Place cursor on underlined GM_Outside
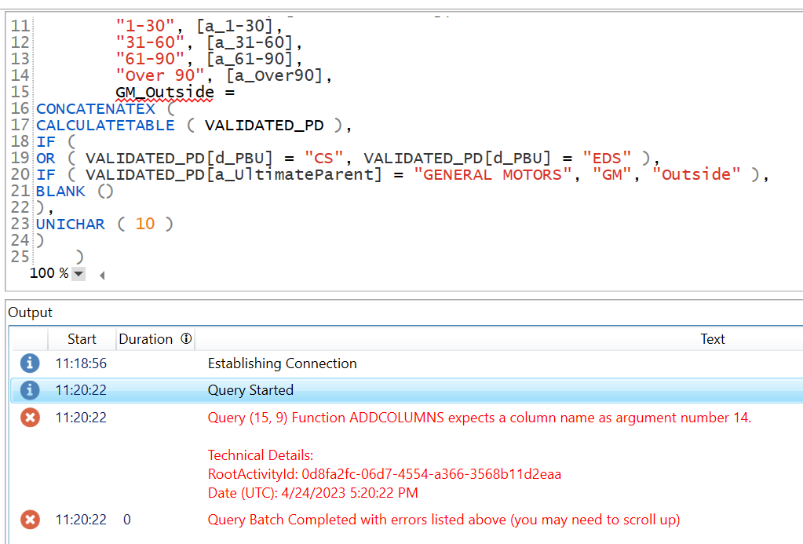This screenshot has height=544, width=803. [165, 92]
